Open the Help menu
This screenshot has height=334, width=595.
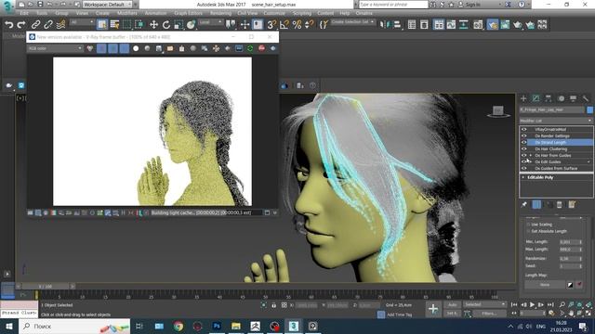tap(345, 13)
